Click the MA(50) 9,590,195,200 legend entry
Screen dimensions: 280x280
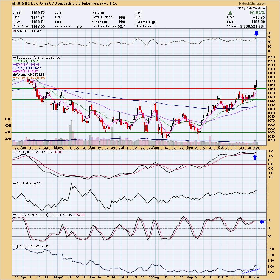(29, 78)
